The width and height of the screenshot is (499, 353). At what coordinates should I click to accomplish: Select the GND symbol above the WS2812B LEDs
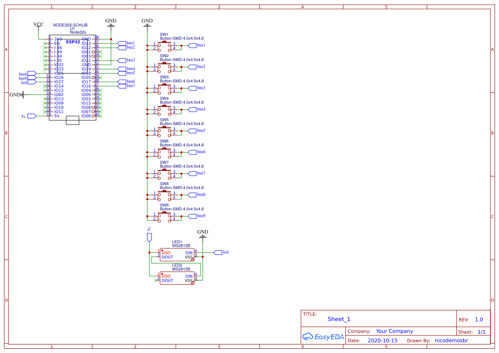[202, 234]
